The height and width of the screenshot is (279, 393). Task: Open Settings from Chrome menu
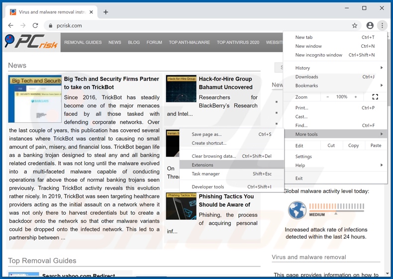(335, 157)
